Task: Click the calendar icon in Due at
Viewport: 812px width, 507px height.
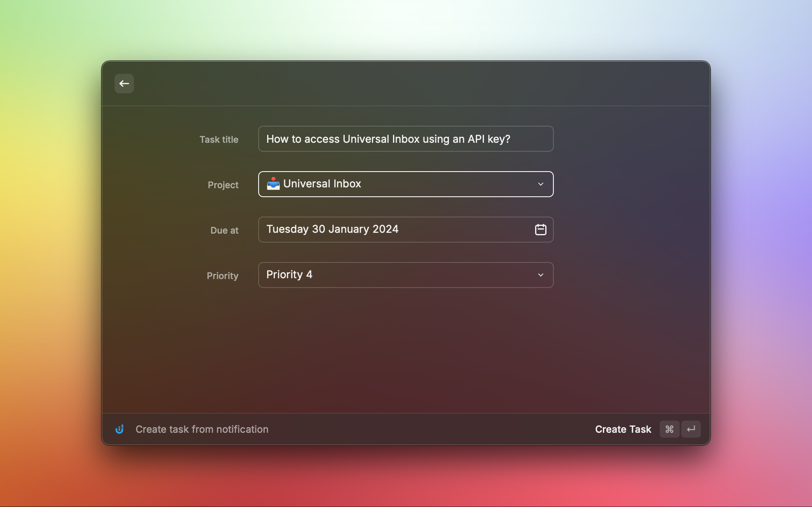Action: pos(540,230)
